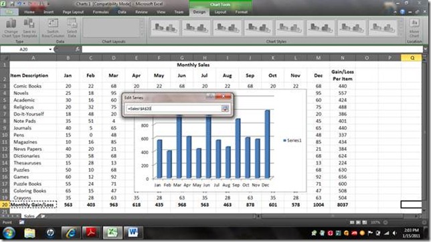Select the Sales worksheet tab

[x=29, y=216]
